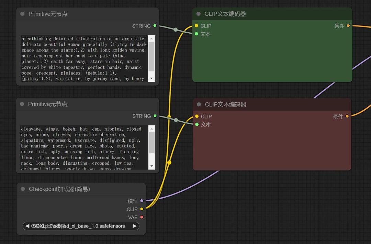Click the previous checkpoint arrow button
The height and width of the screenshot is (244, 371).
[x=27, y=226]
